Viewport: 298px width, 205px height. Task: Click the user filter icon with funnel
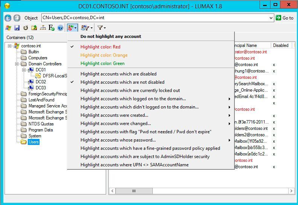pos(85,28)
